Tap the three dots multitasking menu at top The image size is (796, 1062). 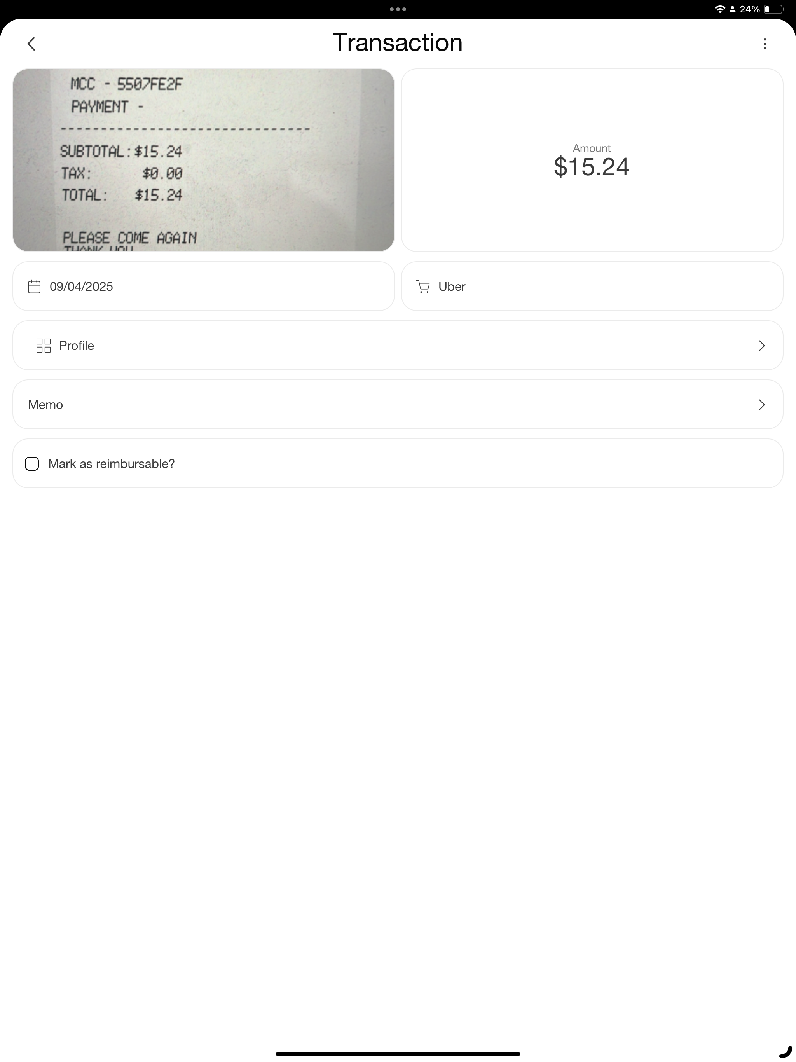coord(398,9)
